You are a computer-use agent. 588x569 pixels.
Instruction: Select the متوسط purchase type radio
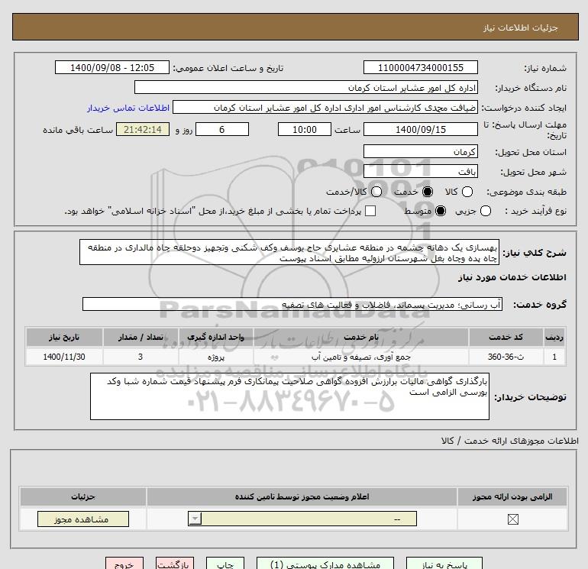(441, 211)
